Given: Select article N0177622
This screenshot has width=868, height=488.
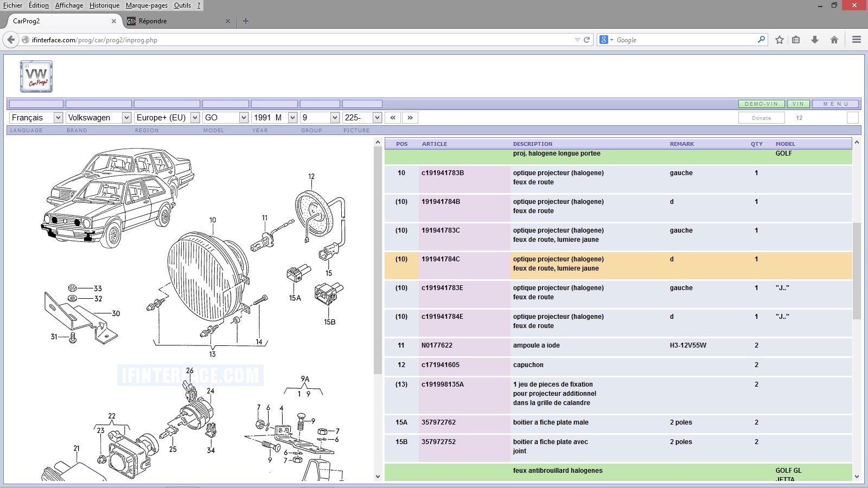Looking at the screenshot, I should pyautogui.click(x=437, y=345).
